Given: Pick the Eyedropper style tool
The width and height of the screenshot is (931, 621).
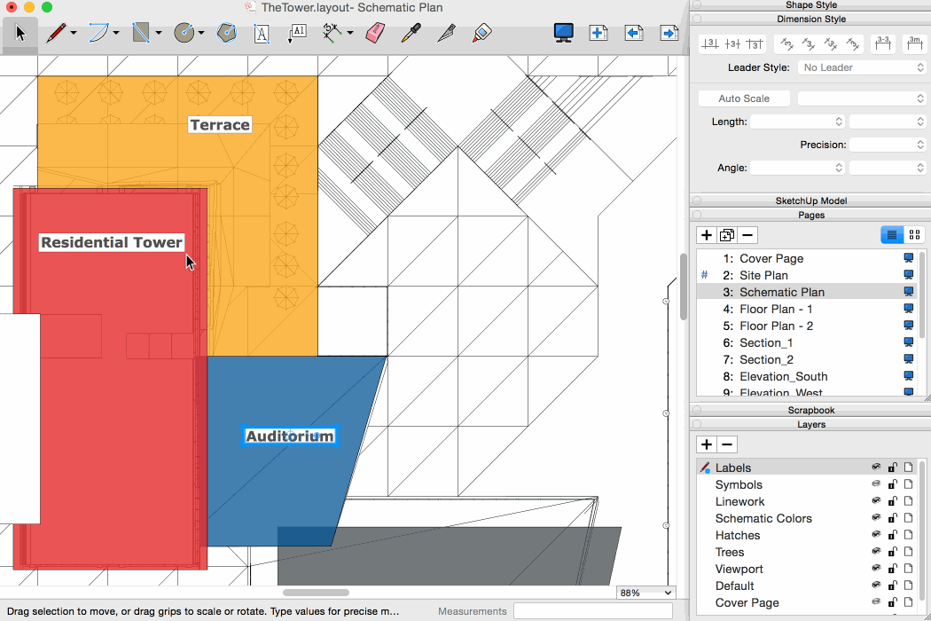Looking at the screenshot, I should [411, 34].
